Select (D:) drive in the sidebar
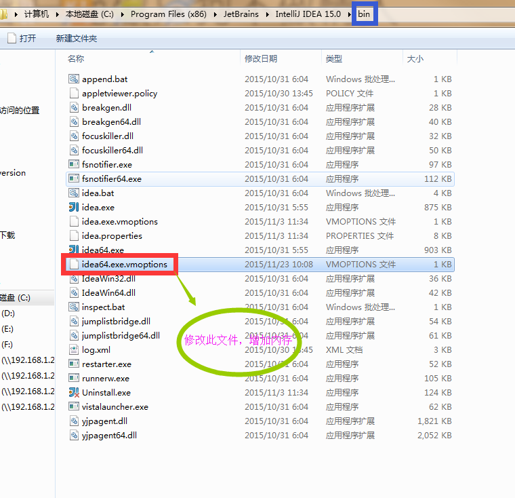Viewport: 515px width, 498px height. click(8, 313)
